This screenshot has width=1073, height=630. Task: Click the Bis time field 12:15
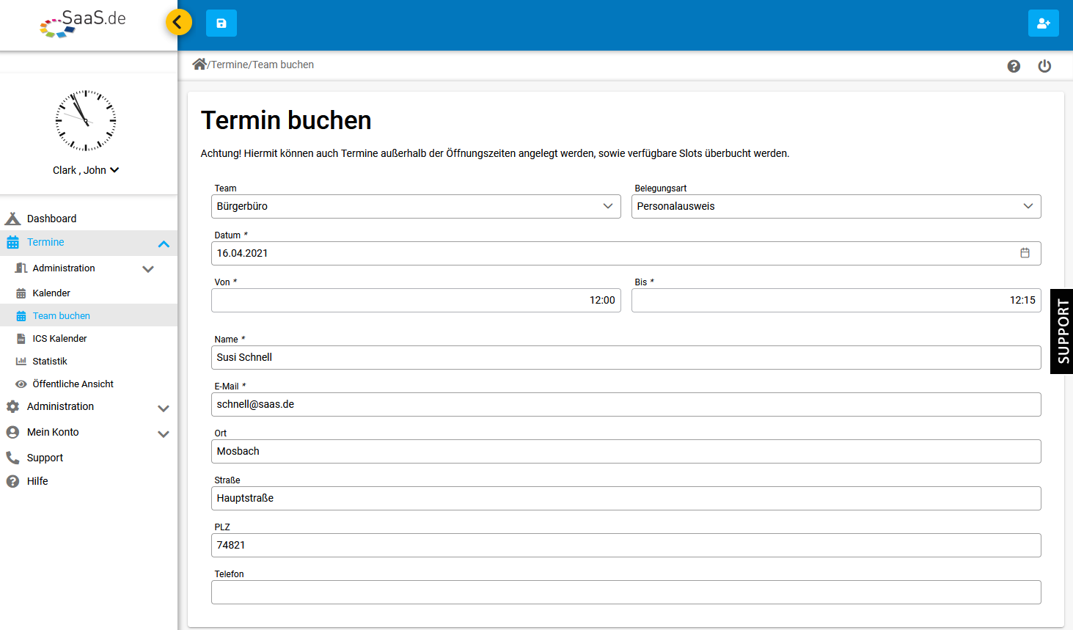point(836,300)
